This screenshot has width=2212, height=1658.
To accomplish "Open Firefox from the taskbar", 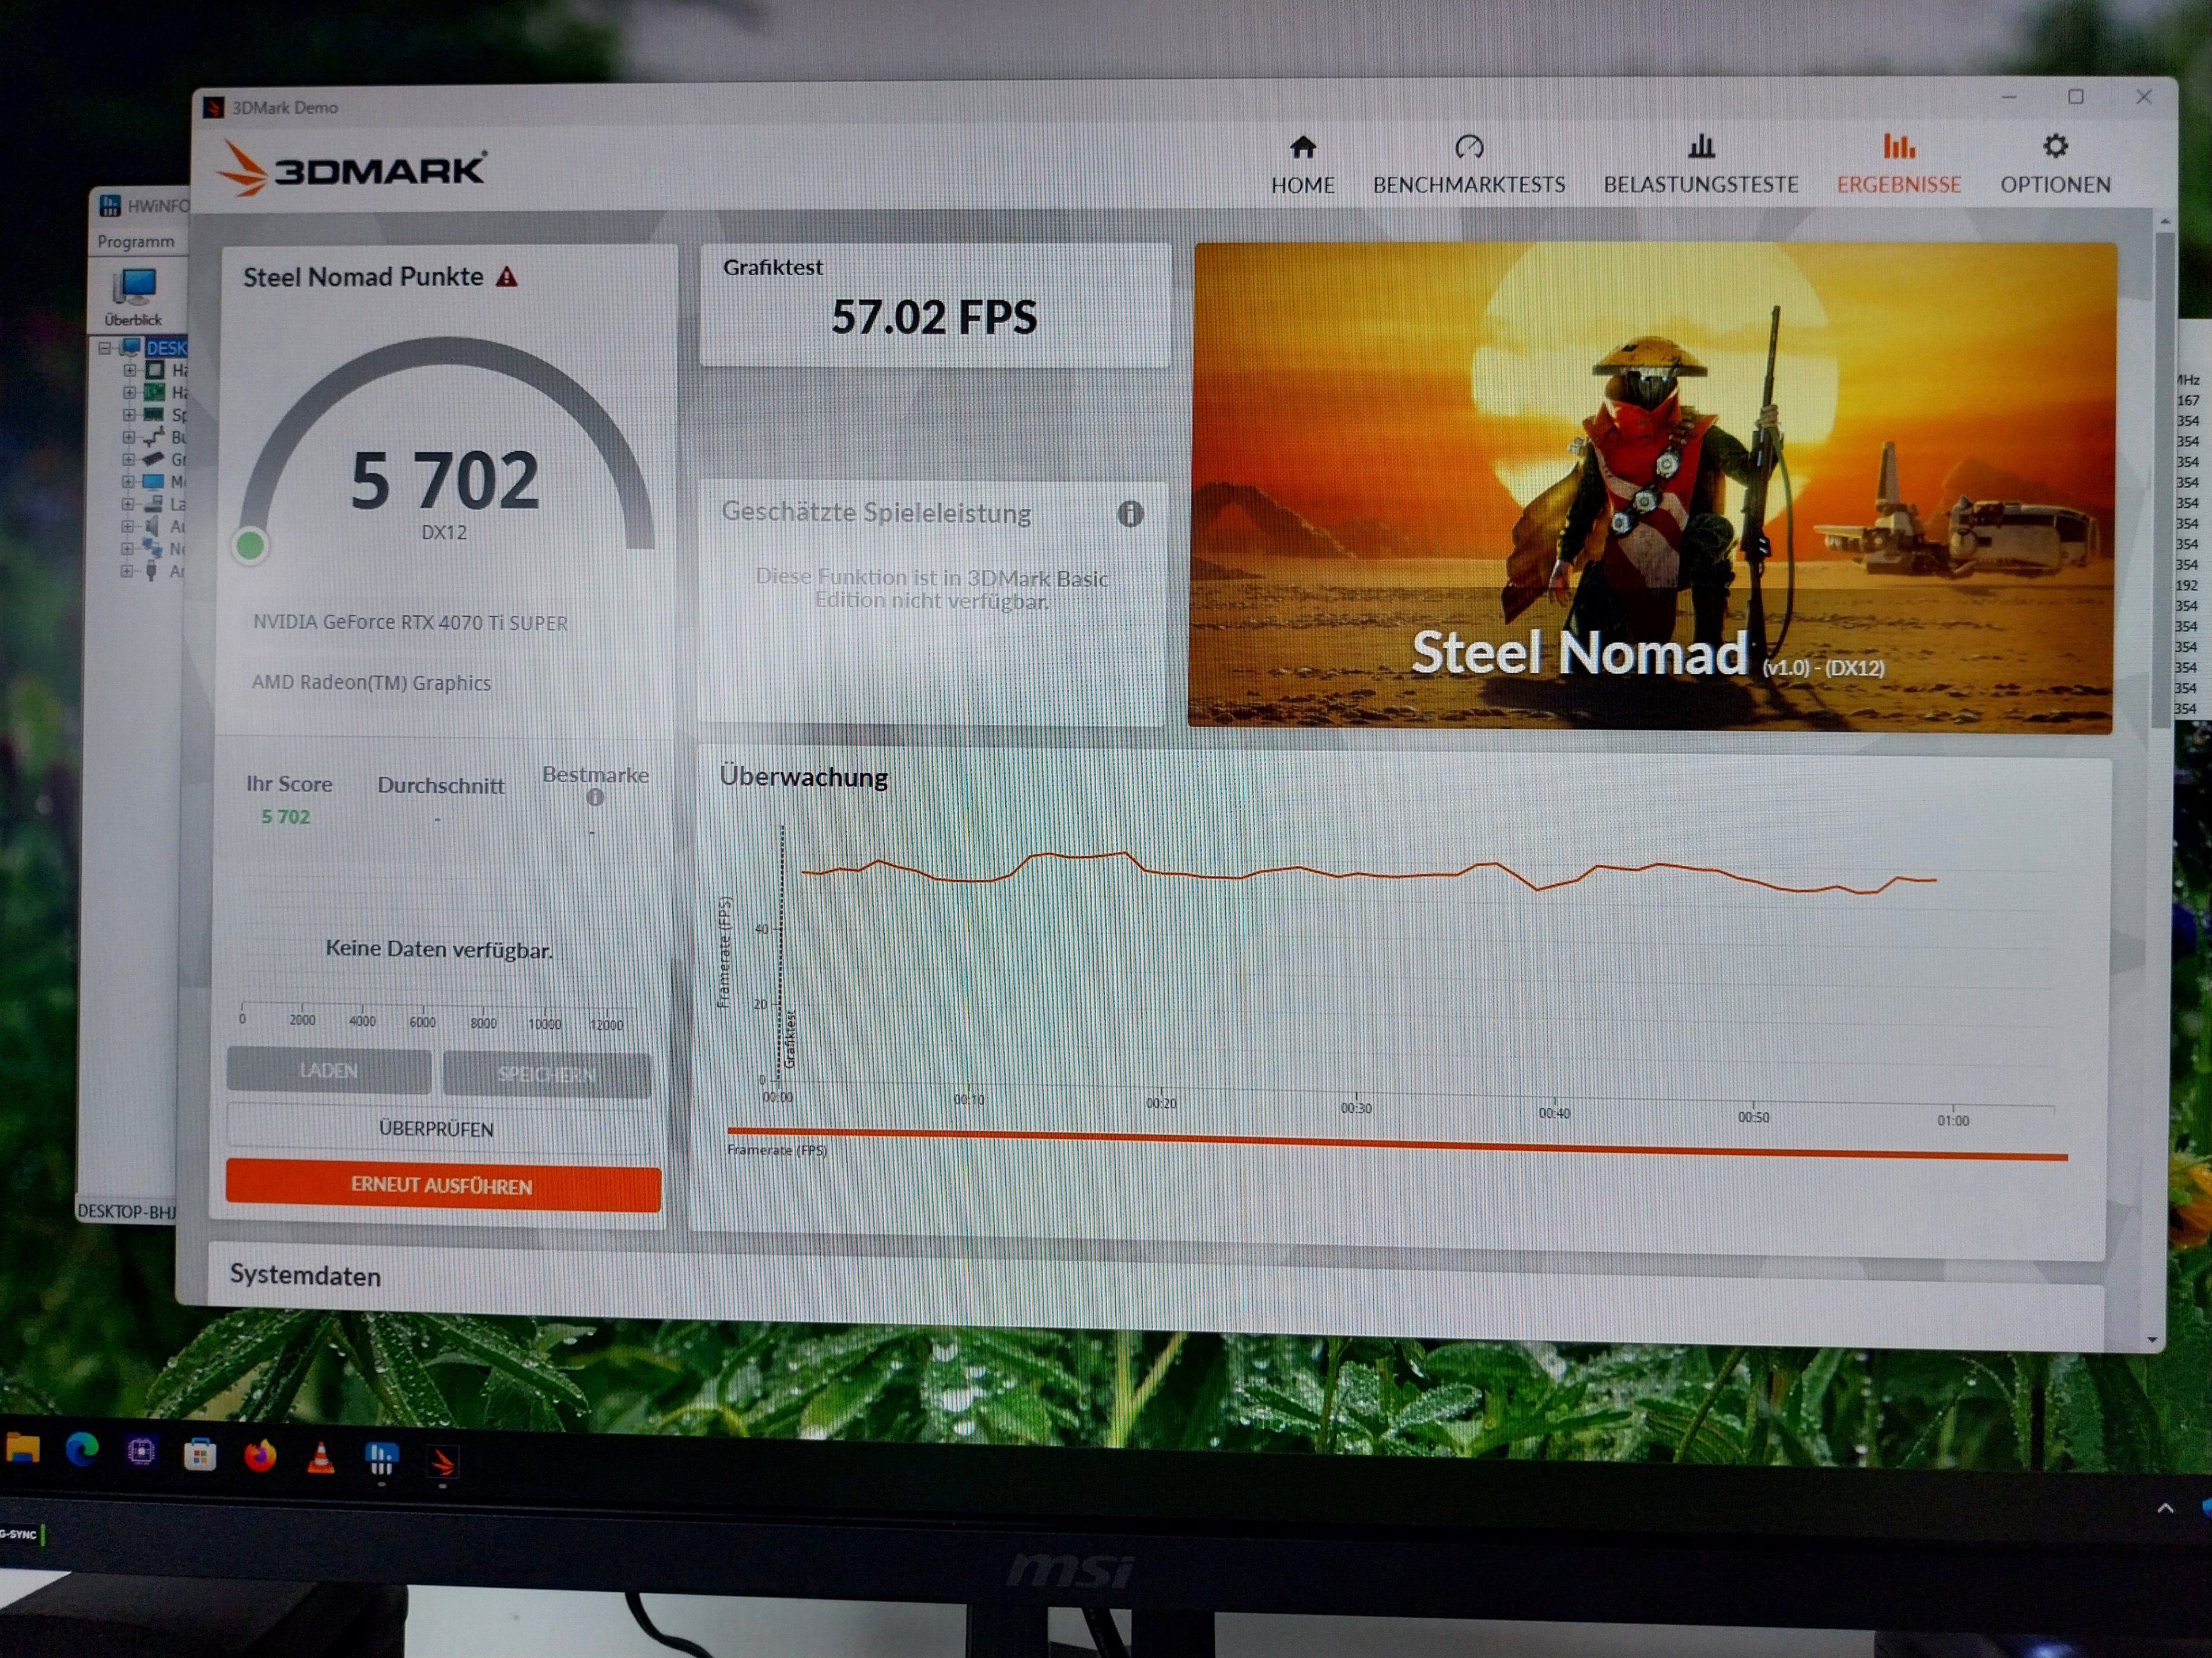I will [260, 1455].
